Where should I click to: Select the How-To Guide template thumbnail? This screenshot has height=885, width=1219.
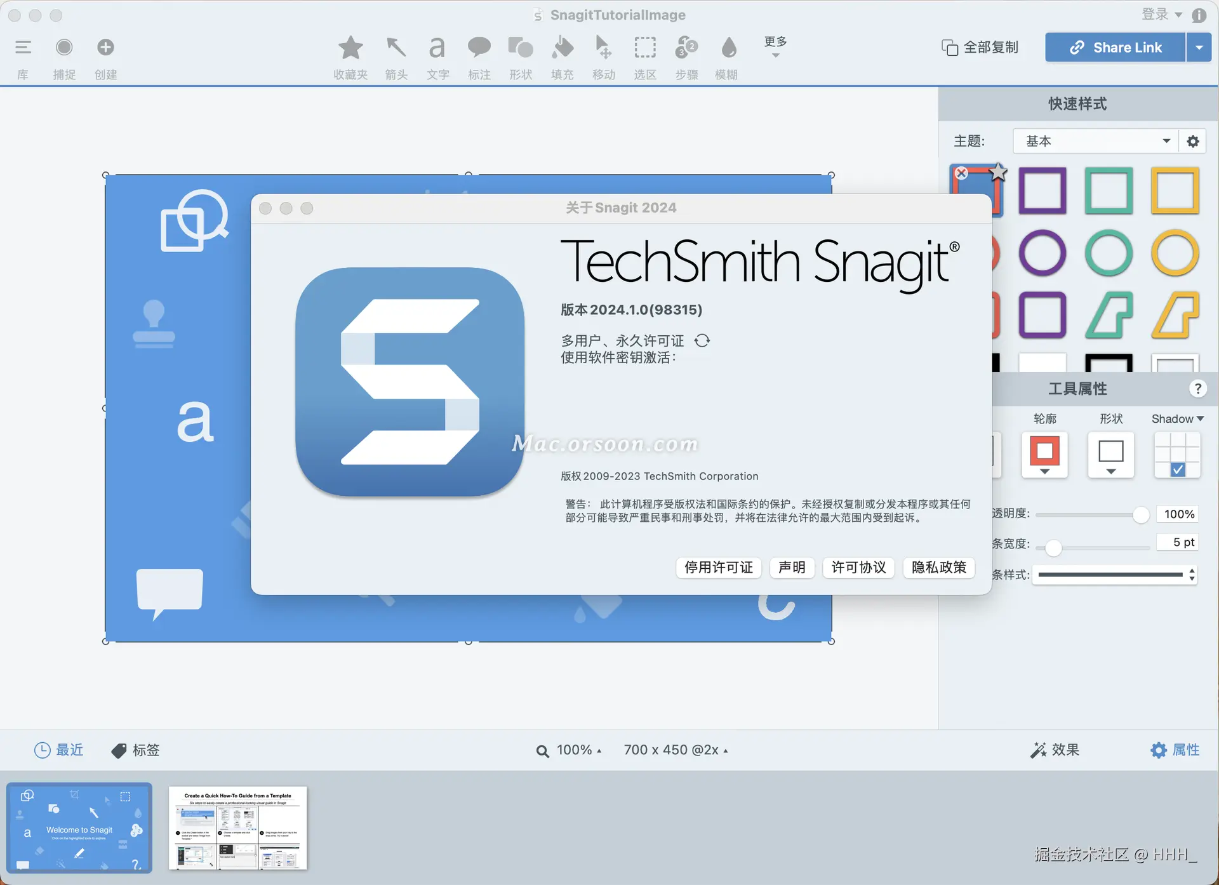click(238, 828)
